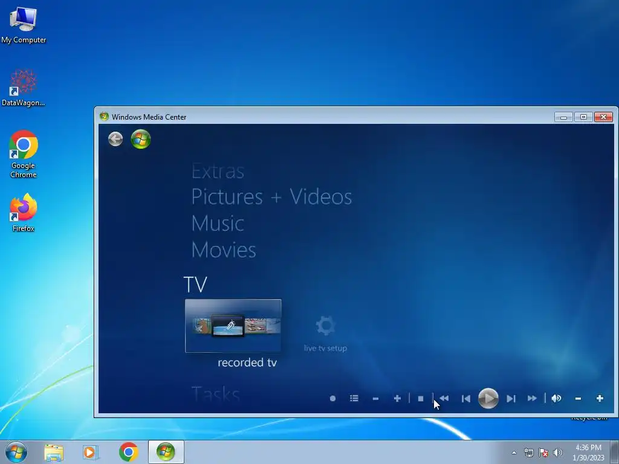619x464 pixels.
Task: Maximize the Windows Media Center window
Action: pyautogui.click(x=583, y=117)
